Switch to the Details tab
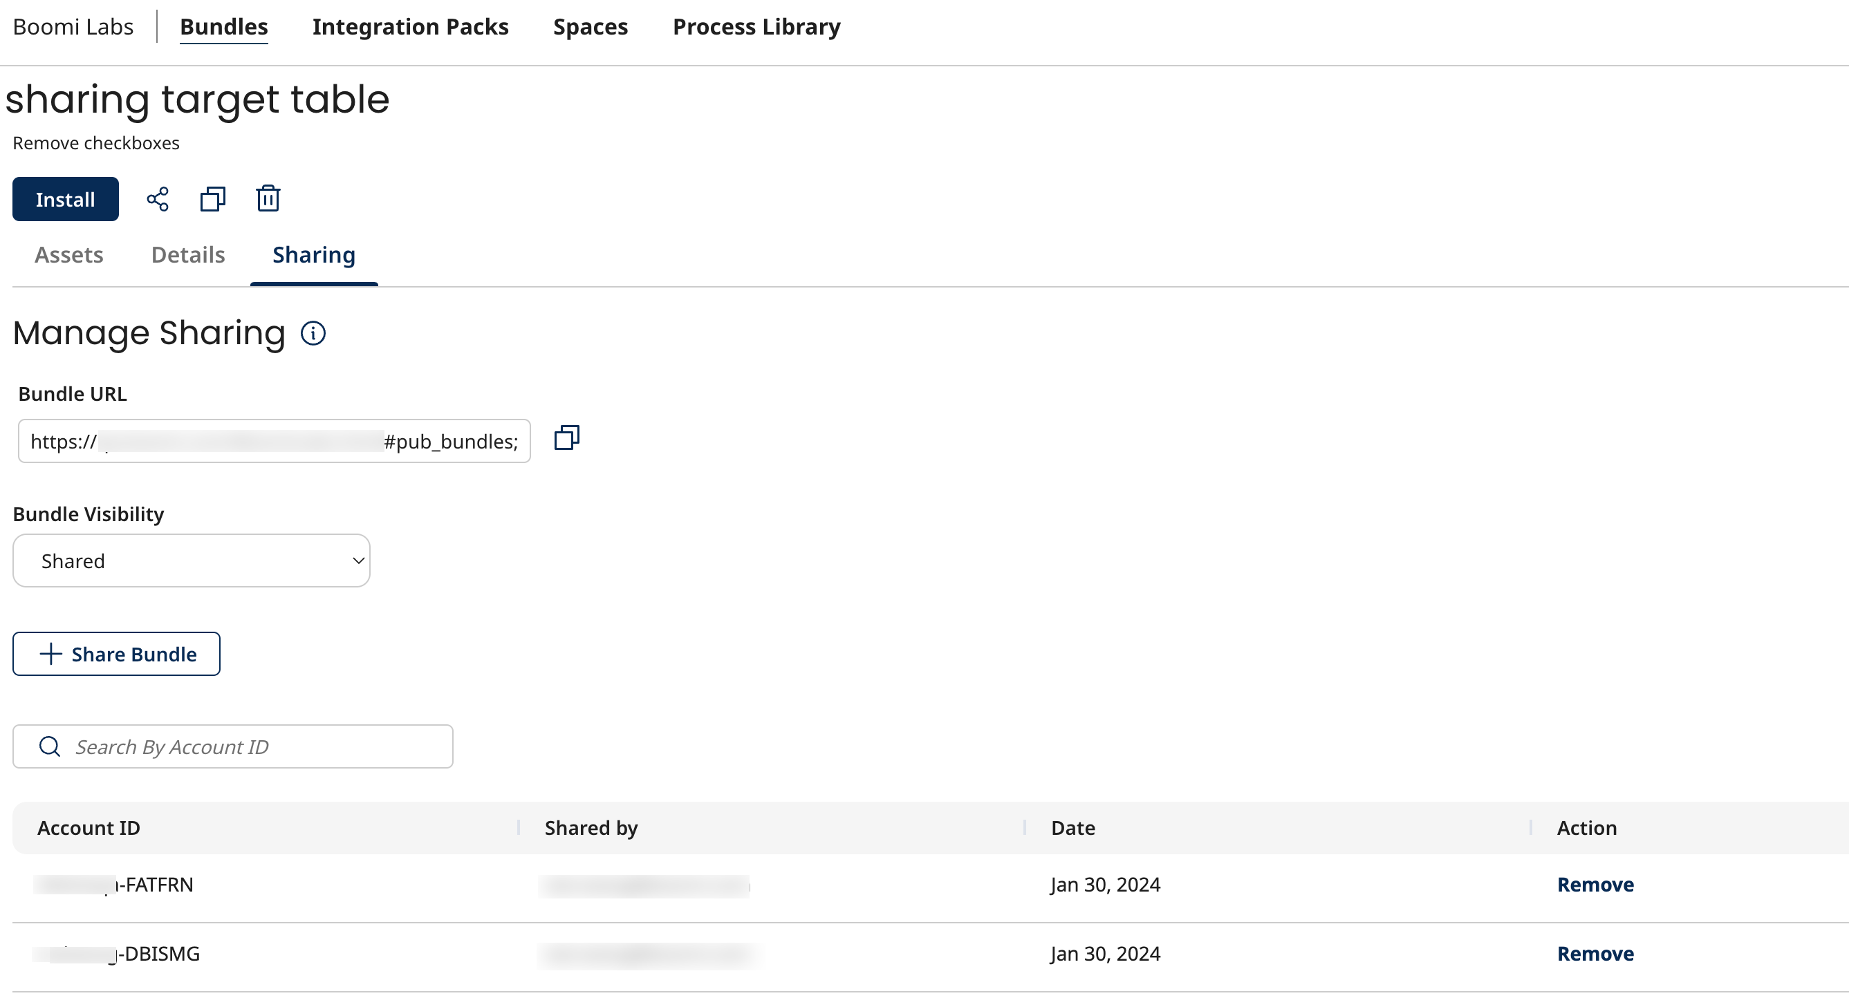Screen dimensions: 1849x998 (188, 255)
